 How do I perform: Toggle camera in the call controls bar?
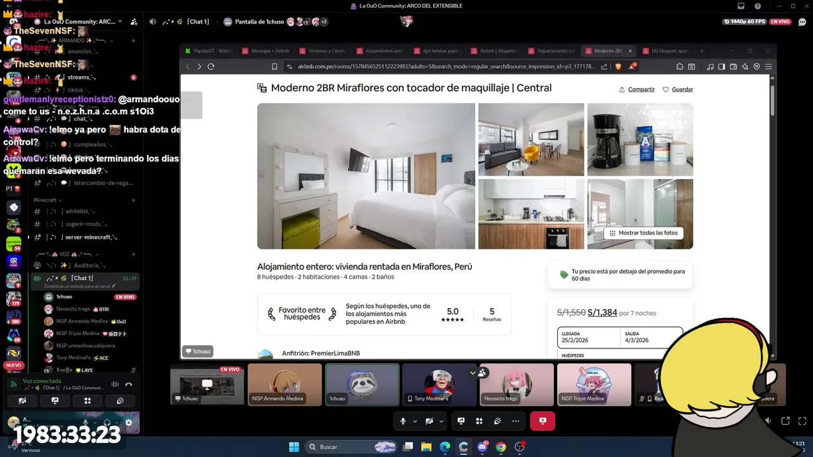pyautogui.click(x=429, y=421)
